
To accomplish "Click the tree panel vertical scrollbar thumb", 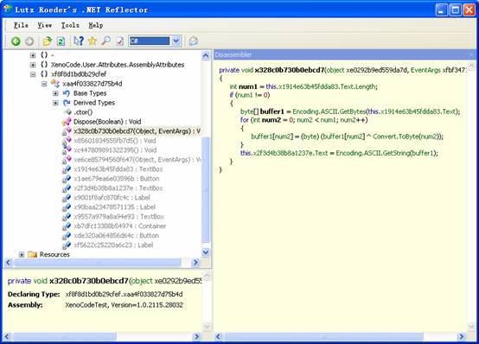I will click(x=206, y=190).
